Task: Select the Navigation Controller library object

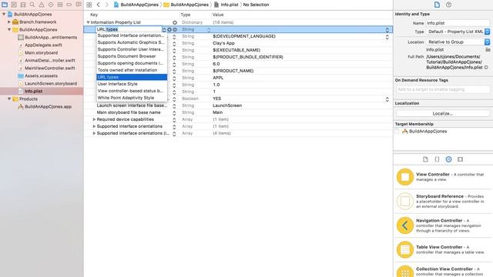Action: coord(443,225)
